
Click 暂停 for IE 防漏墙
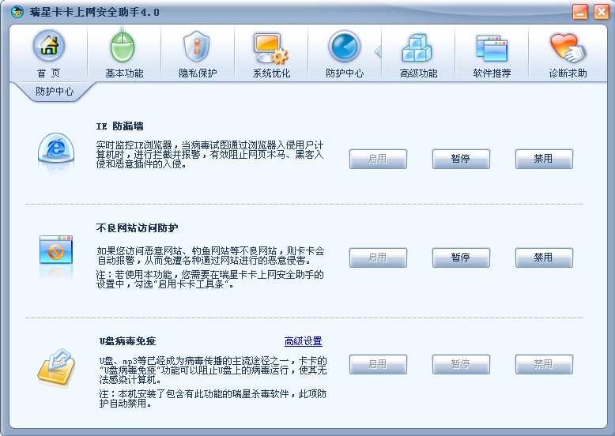click(461, 159)
